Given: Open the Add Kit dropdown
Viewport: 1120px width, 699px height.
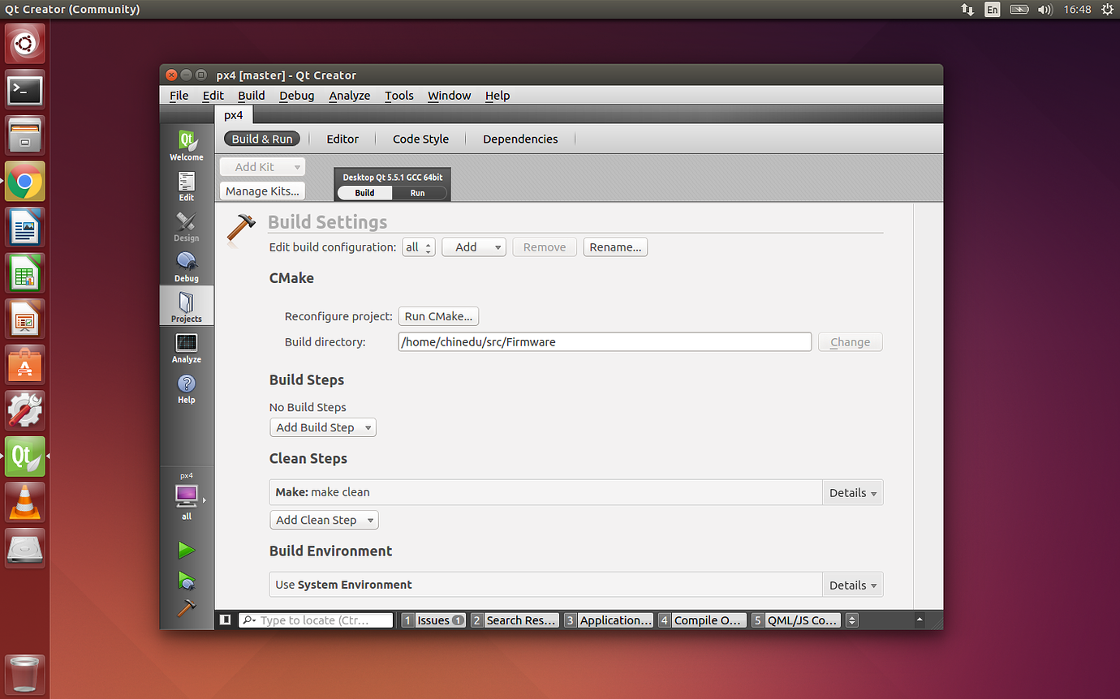Looking at the screenshot, I should pyautogui.click(x=262, y=167).
